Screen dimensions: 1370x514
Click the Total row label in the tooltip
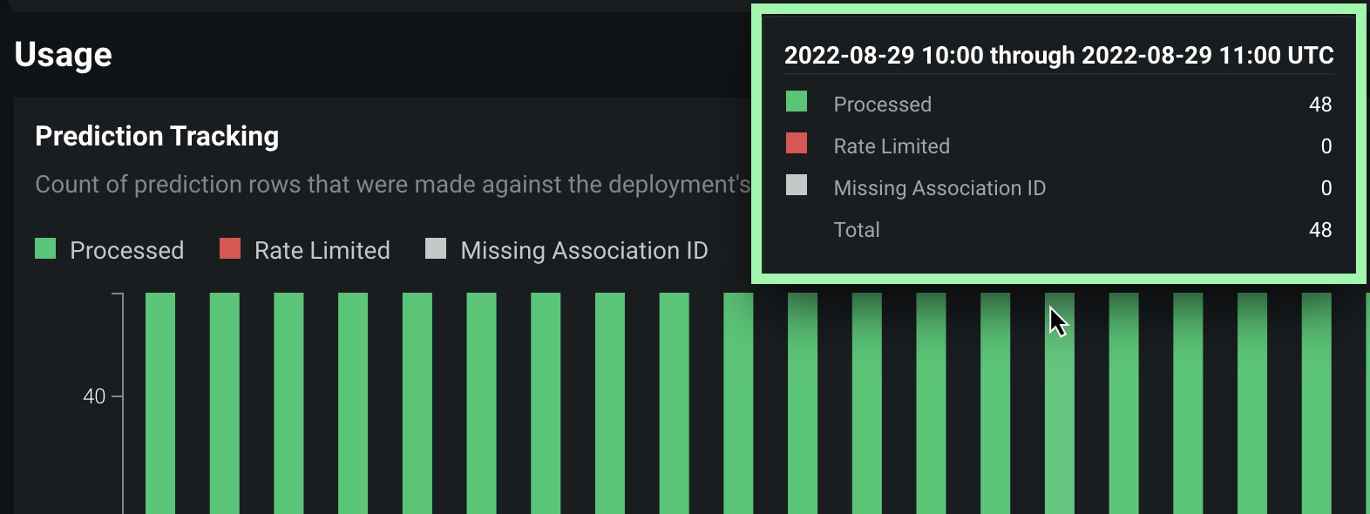coord(857,230)
